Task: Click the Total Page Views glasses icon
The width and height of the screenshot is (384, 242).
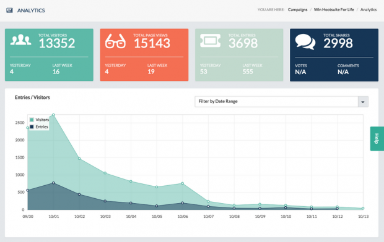Action: pyautogui.click(x=115, y=41)
